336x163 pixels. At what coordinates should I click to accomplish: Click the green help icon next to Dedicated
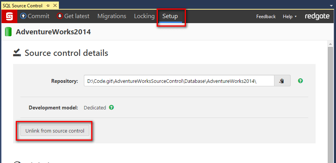click(x=111, y=107)
